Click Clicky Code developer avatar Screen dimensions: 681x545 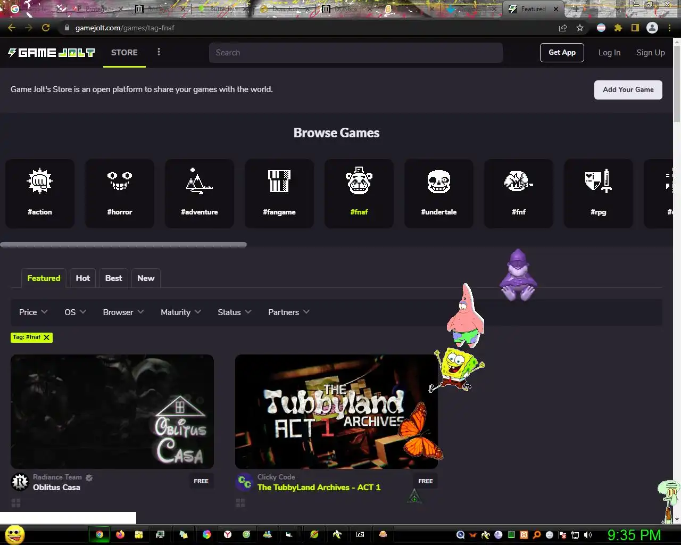(x=244, y=482)
